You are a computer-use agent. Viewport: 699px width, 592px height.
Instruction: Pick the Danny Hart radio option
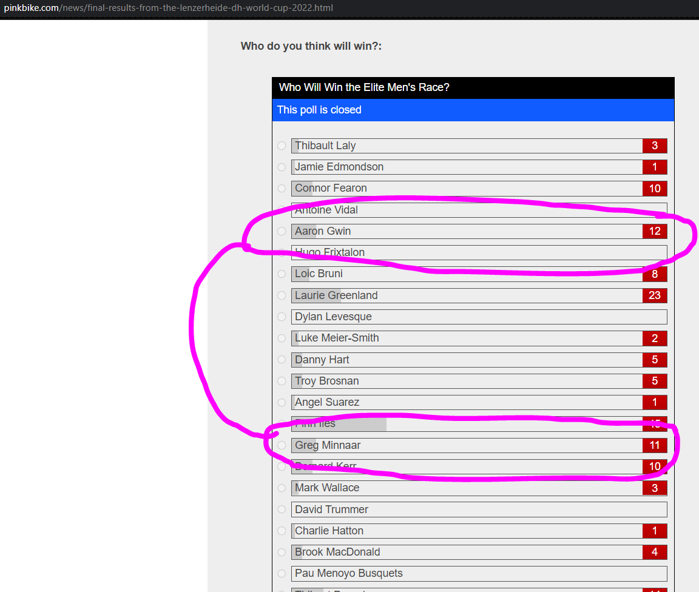click(282, 360)
